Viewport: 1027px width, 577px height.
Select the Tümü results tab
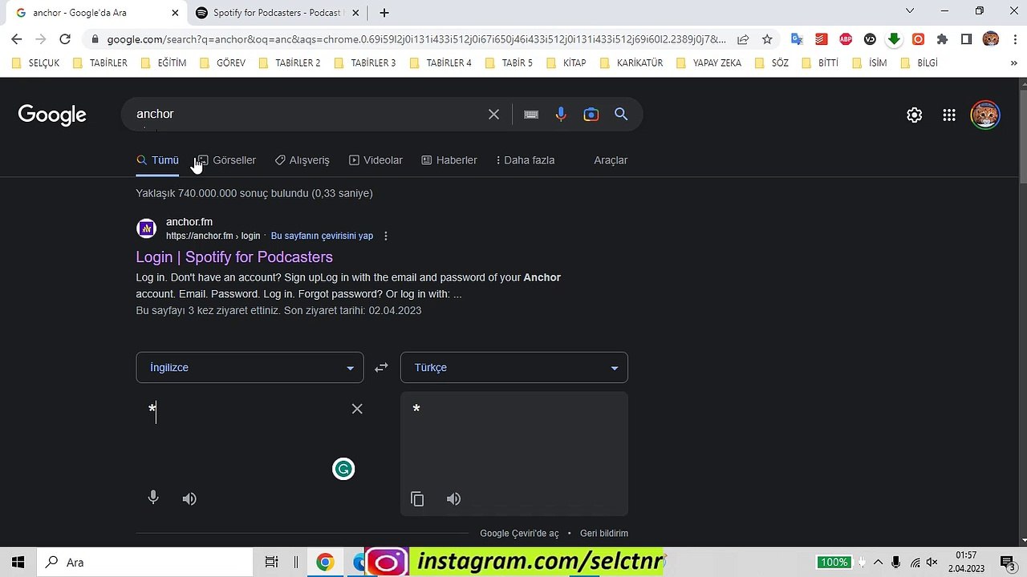click(x=157, y=160)
